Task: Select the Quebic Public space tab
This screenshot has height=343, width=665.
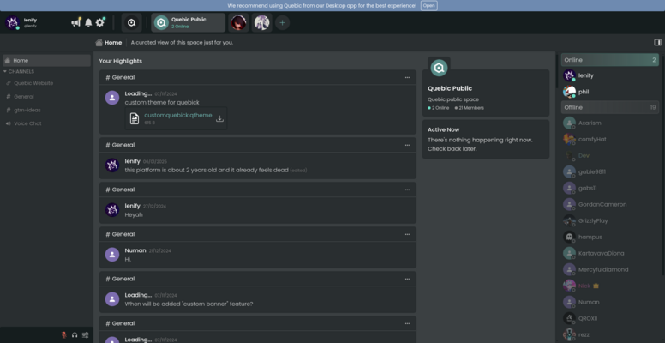Action: point(189,22)
